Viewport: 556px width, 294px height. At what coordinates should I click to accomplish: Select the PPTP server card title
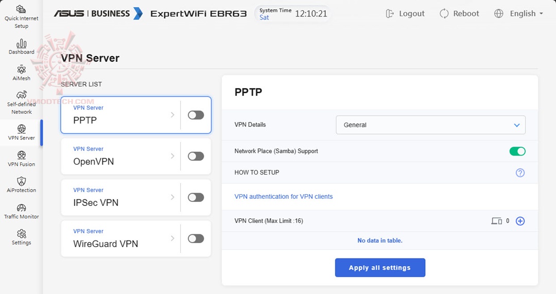tap(85, 120)
